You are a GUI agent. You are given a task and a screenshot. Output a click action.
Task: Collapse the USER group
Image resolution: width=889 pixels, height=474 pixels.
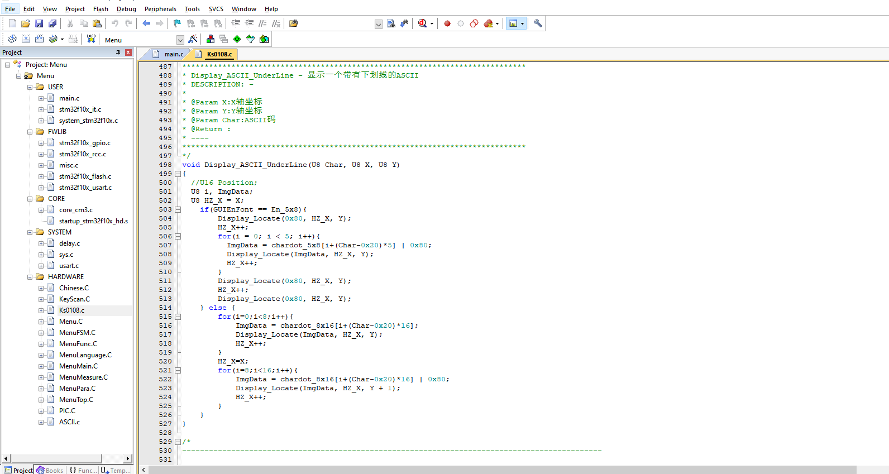coord(30,87)
